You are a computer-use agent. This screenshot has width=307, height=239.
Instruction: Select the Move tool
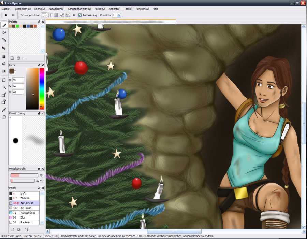[x=4, y=48]
